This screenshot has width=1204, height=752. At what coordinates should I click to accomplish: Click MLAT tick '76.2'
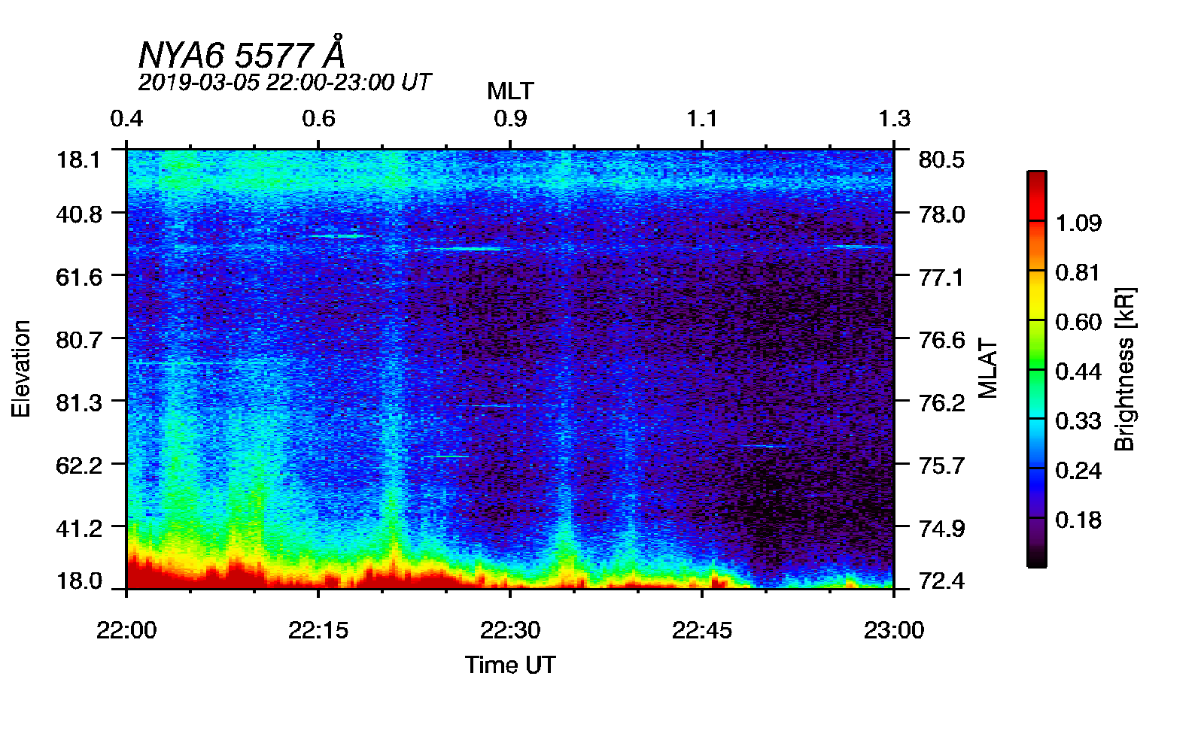tap(941, 403)
